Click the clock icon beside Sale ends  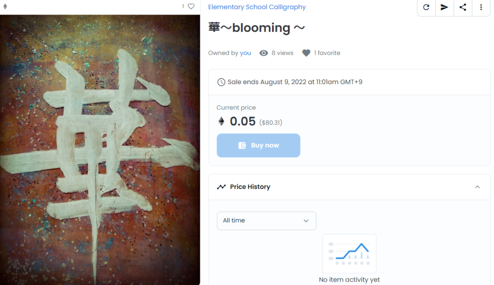click(x=221, y=82)
